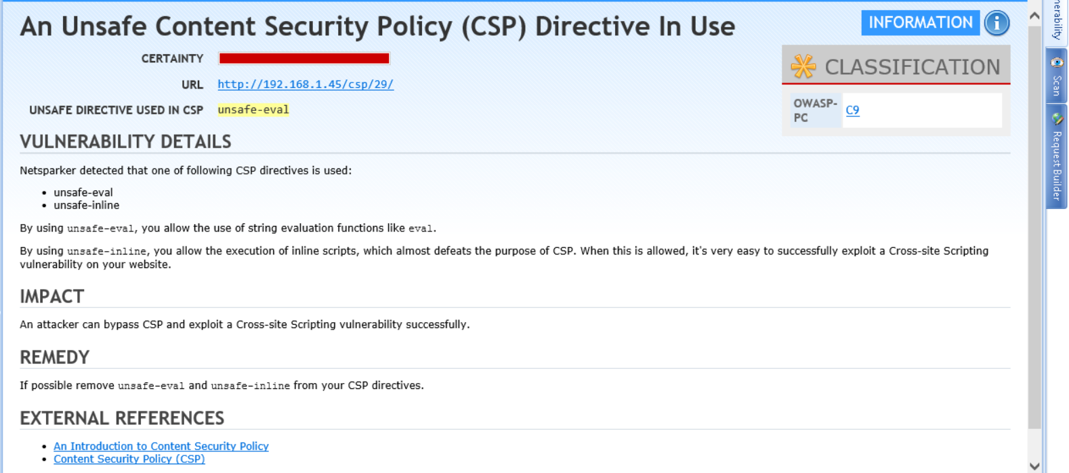
Task: Click the highlighted unsafe-eval directive text
Action: 253,110
